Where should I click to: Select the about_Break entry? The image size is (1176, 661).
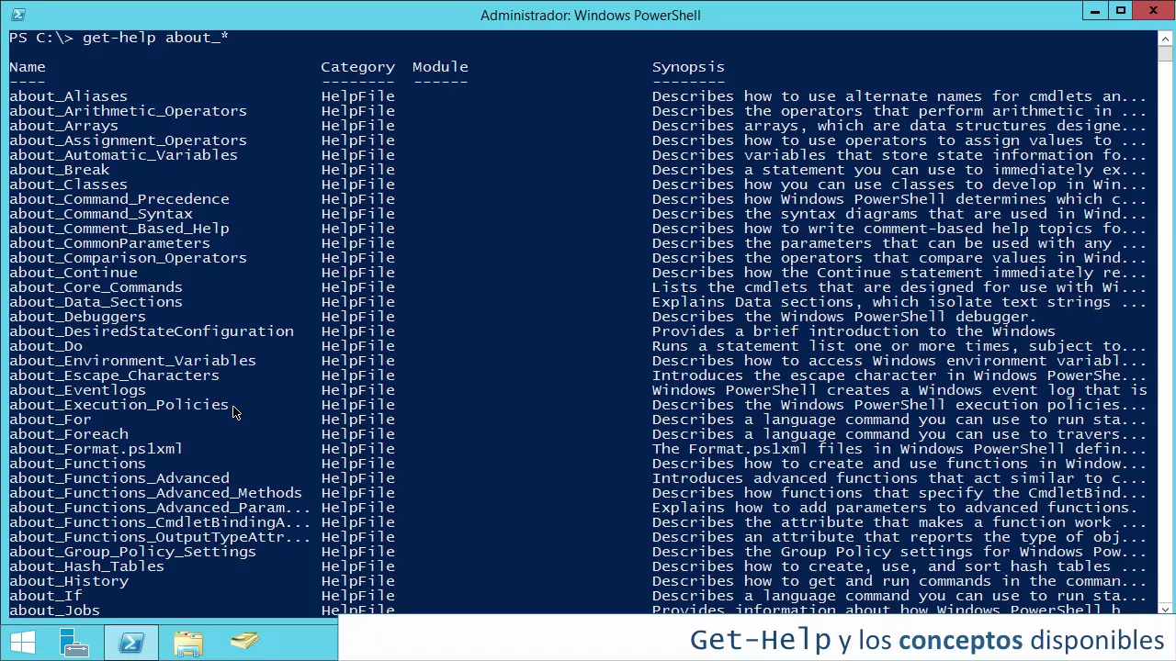(59, 170)
